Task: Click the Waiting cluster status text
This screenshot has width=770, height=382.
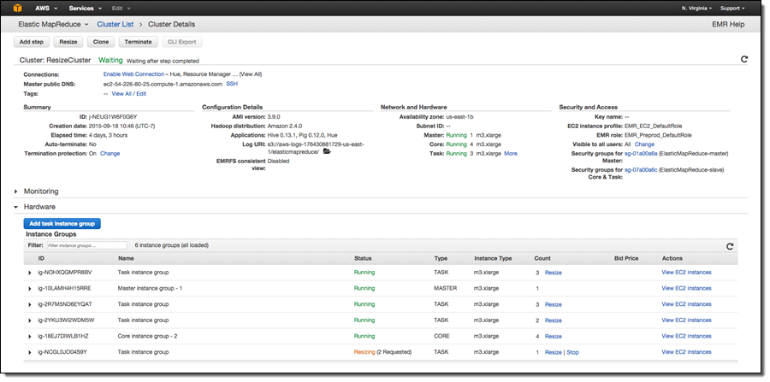Action: pyautogui.click(x=110, y=60)
